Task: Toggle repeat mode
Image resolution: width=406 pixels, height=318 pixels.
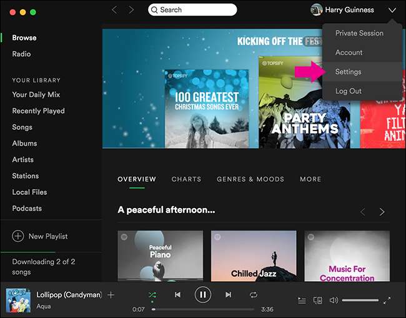Action: 254,295
